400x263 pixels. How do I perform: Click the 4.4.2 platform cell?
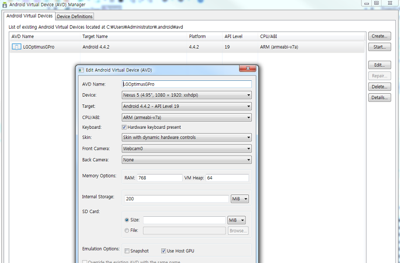(194, 47)
